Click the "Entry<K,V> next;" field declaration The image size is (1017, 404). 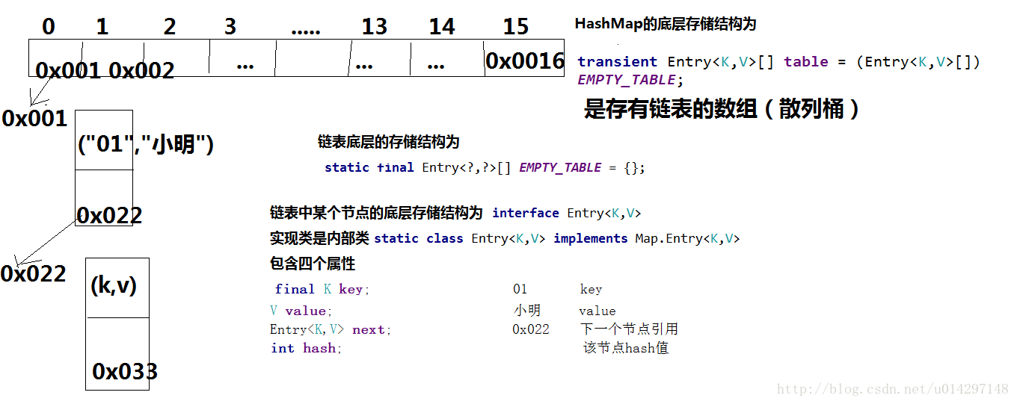pyautogui.click(x=331, y=329)
